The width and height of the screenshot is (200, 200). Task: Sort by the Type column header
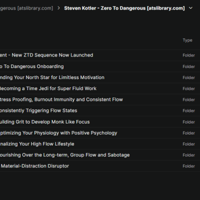187,40
